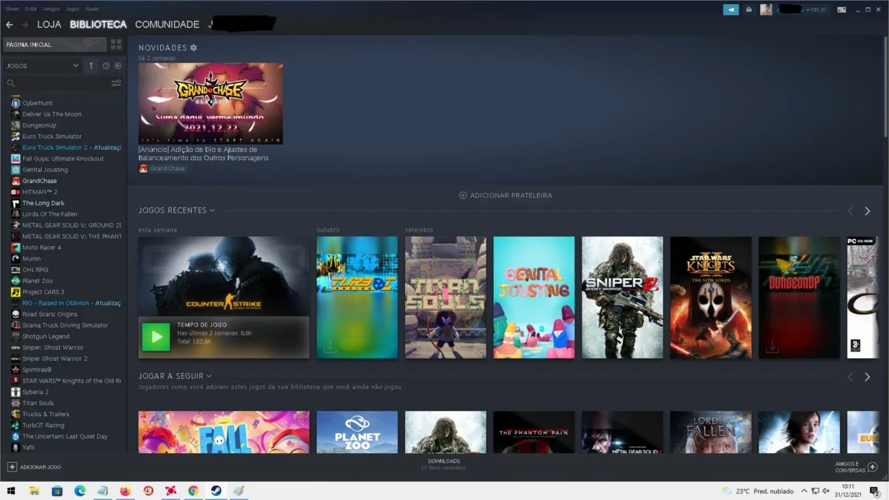Open the Windows Start menu

tap(11, 491)
